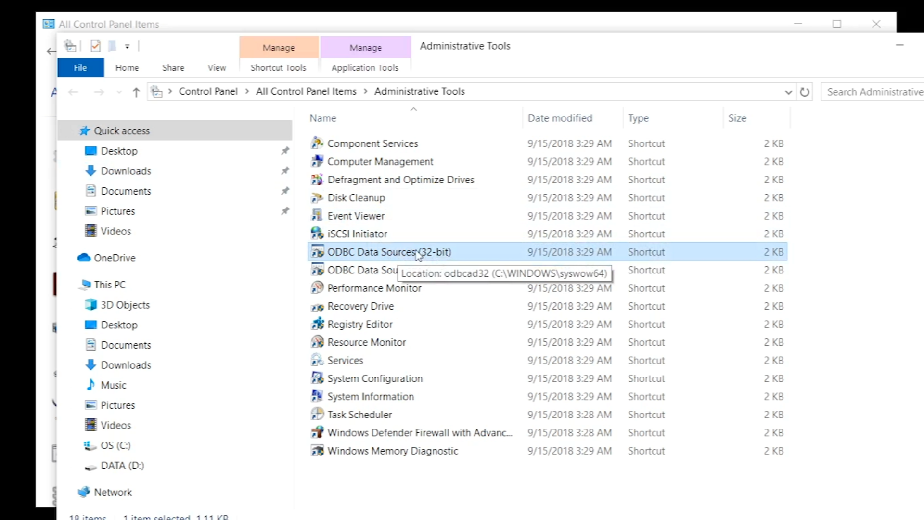Click the Properties checkmark quick access icon
This screenshot has height=520, width=924.
pyautogui.click(x=95, y=46)
